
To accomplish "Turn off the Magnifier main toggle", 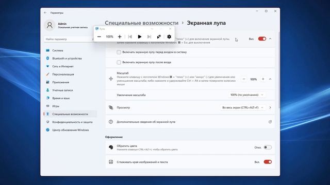I will [x=262, y=39].
